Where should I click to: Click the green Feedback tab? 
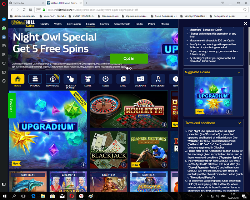coord(12,106)
